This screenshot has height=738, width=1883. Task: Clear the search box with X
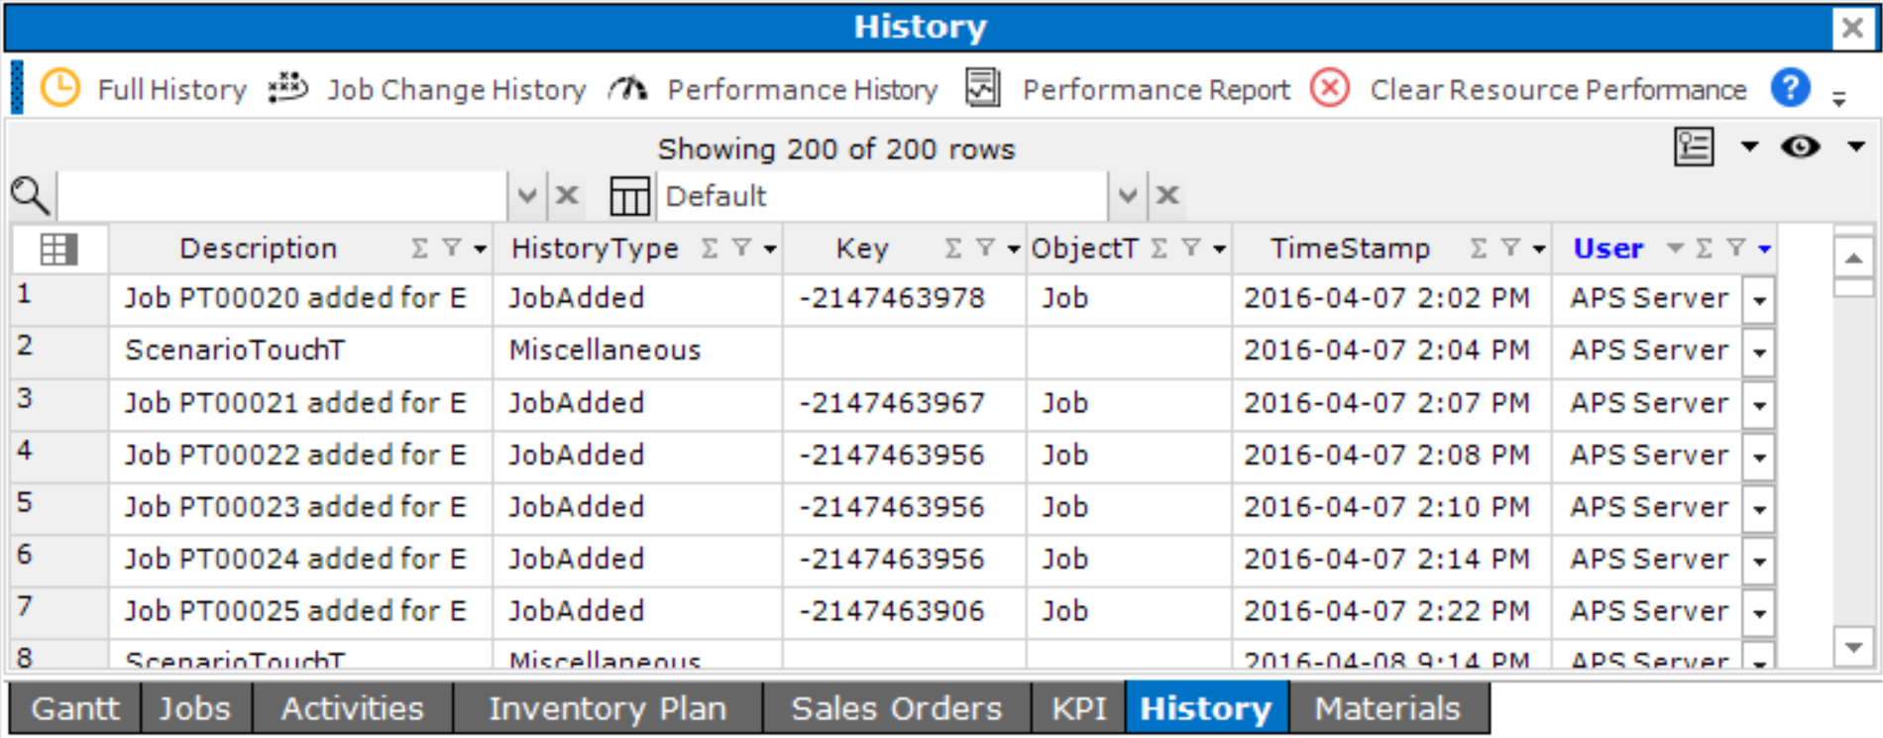click(567, 195)
